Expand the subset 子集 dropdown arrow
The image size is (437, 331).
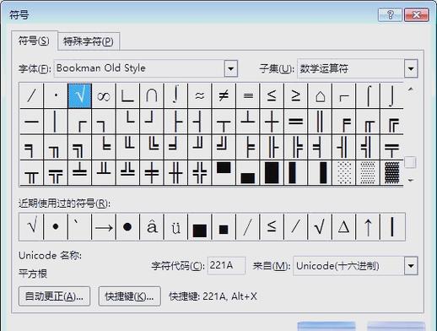point(411,68)
